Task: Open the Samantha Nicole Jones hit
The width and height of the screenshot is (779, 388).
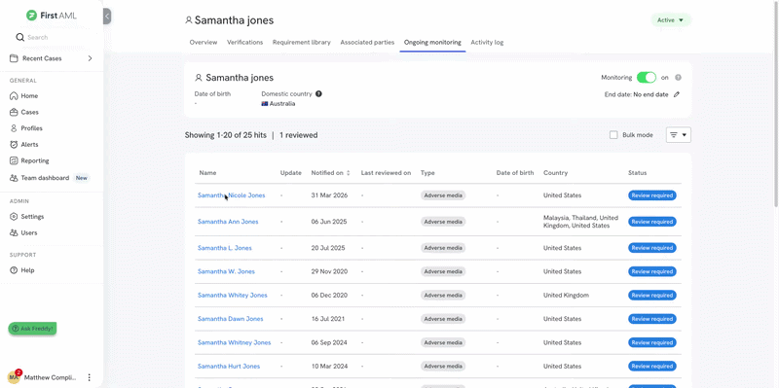Action: 231,195
